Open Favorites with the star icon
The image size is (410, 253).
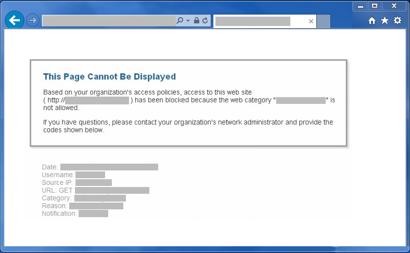click(x=385, y=21)
